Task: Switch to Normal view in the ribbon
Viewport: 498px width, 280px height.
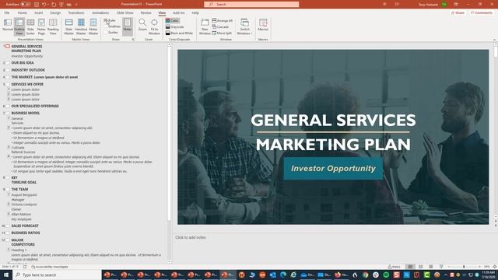Action: coord(8,25)
